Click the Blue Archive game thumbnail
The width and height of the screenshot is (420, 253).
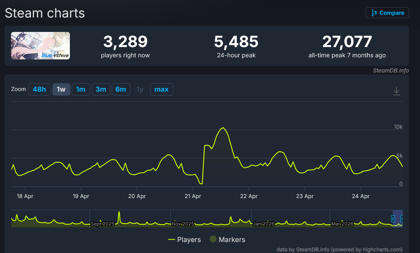tap(40, 46)
